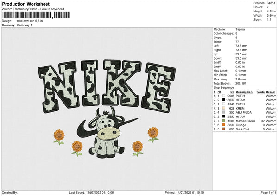278x196 pixels.
Task: Click the 'Page 1 of 1' footer text
Action: click(x=268, y=192)
